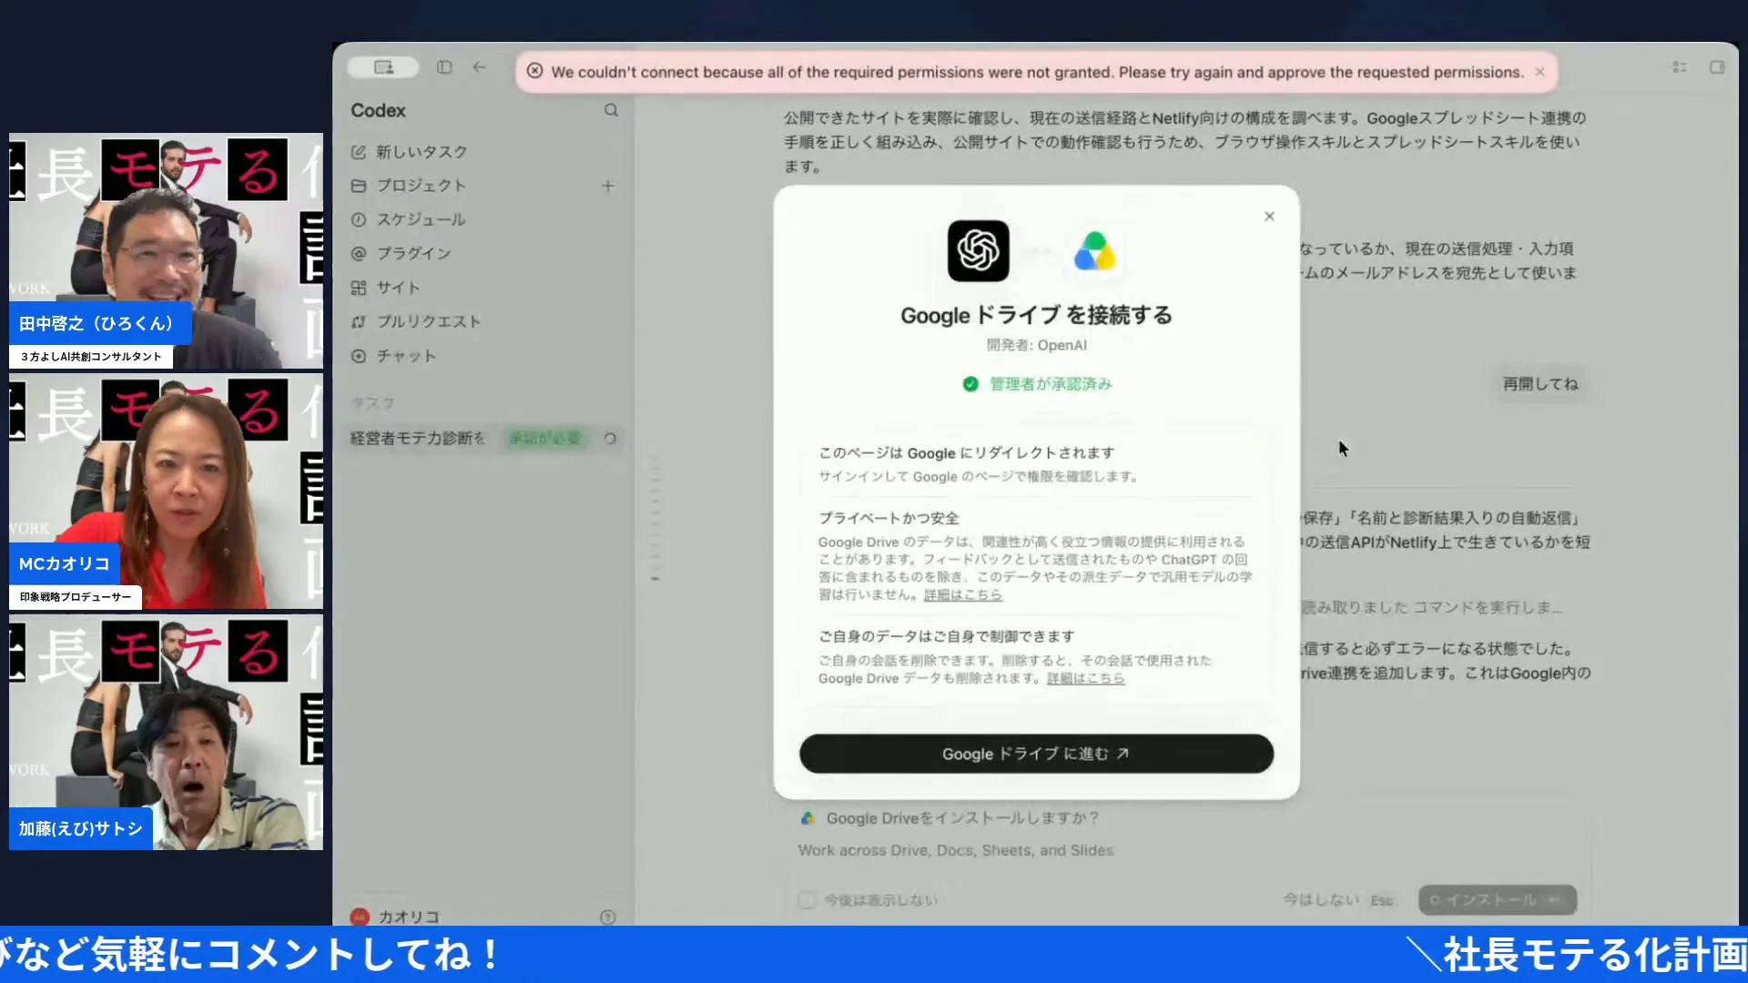The width and height of the screenshot is (1748, 983).
Task: Click the Google ドライブ を接続する heading
Action: [x=1036, y=315]
